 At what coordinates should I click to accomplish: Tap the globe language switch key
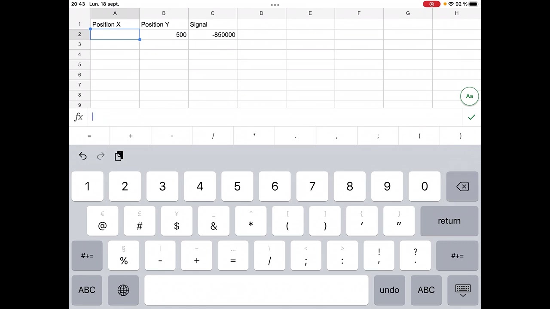click(x=123, y=290)
